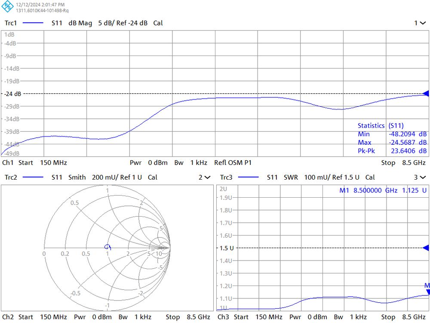
Task: Click the Min value '-48.2094 dB'
Action: [x=408, y=134]
